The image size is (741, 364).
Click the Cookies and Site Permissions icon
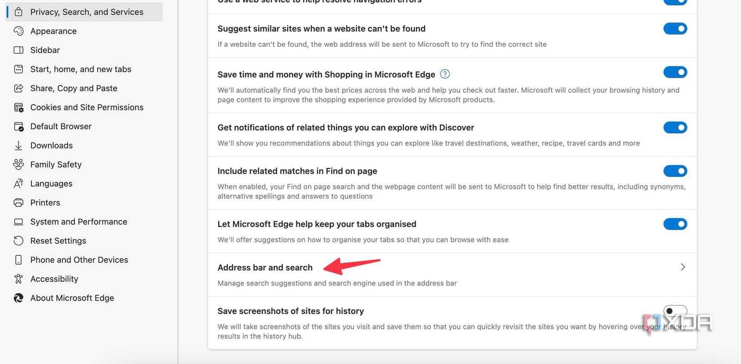18,107
